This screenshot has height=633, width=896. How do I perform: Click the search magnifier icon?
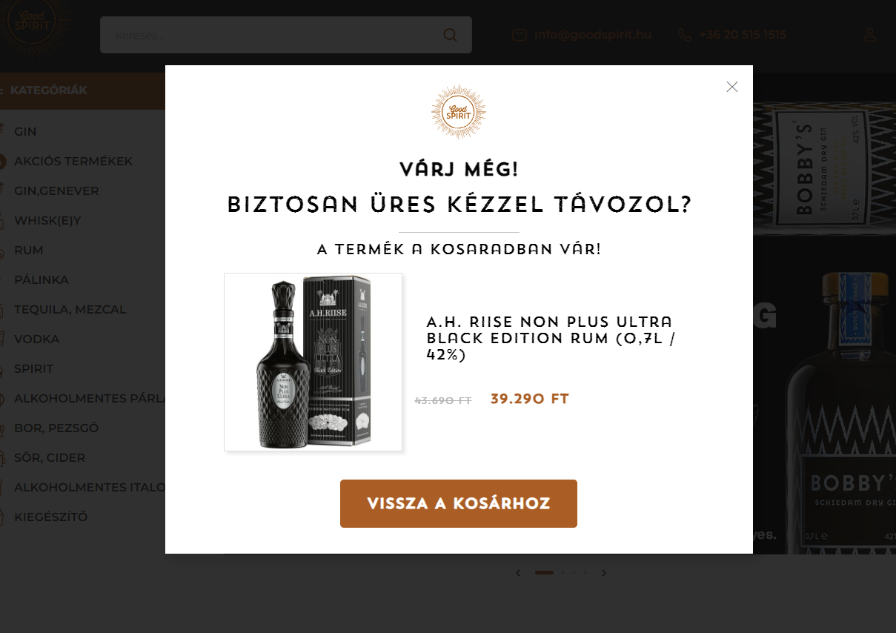[x=450, y=35]
